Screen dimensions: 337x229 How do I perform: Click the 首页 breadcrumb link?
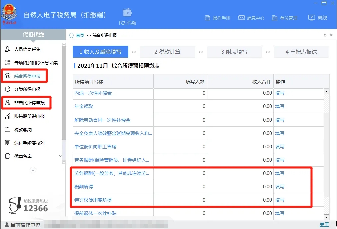click(x=80, y=35)
